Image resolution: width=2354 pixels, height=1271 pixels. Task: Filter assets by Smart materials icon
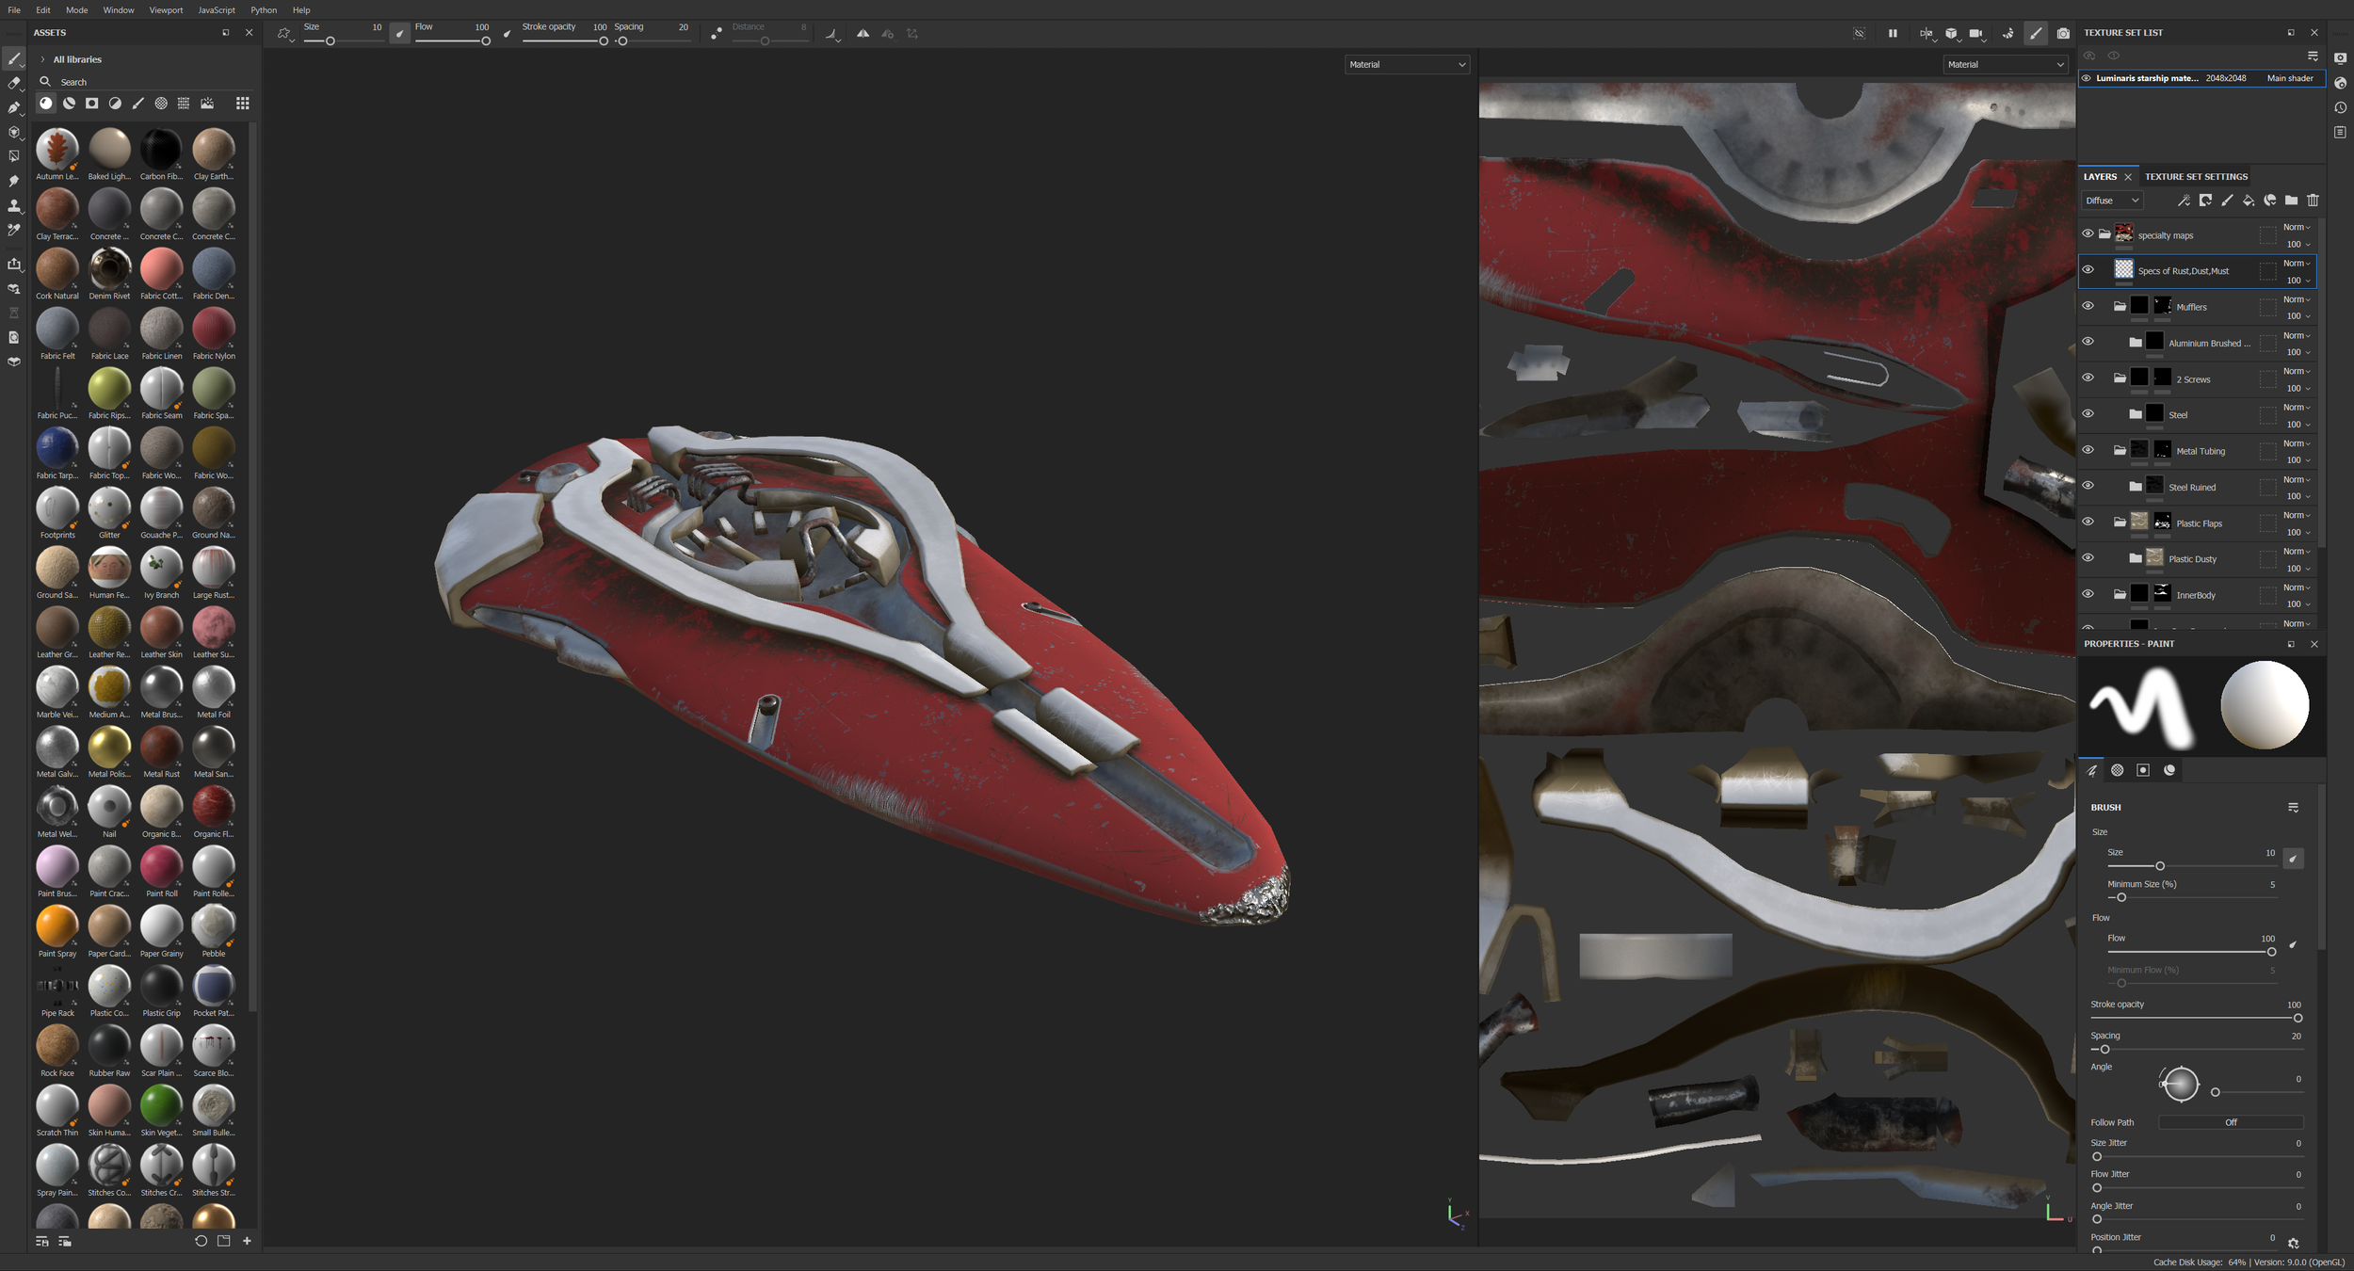point(69,104)
